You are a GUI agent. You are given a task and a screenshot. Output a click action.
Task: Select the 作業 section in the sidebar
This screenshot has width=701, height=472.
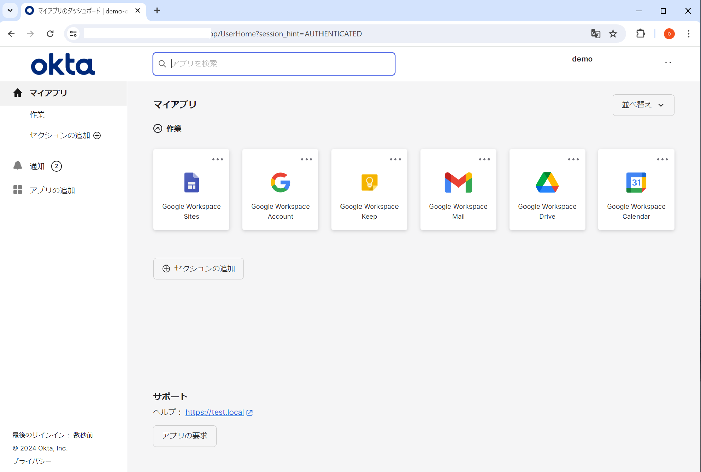pos(37,115)
